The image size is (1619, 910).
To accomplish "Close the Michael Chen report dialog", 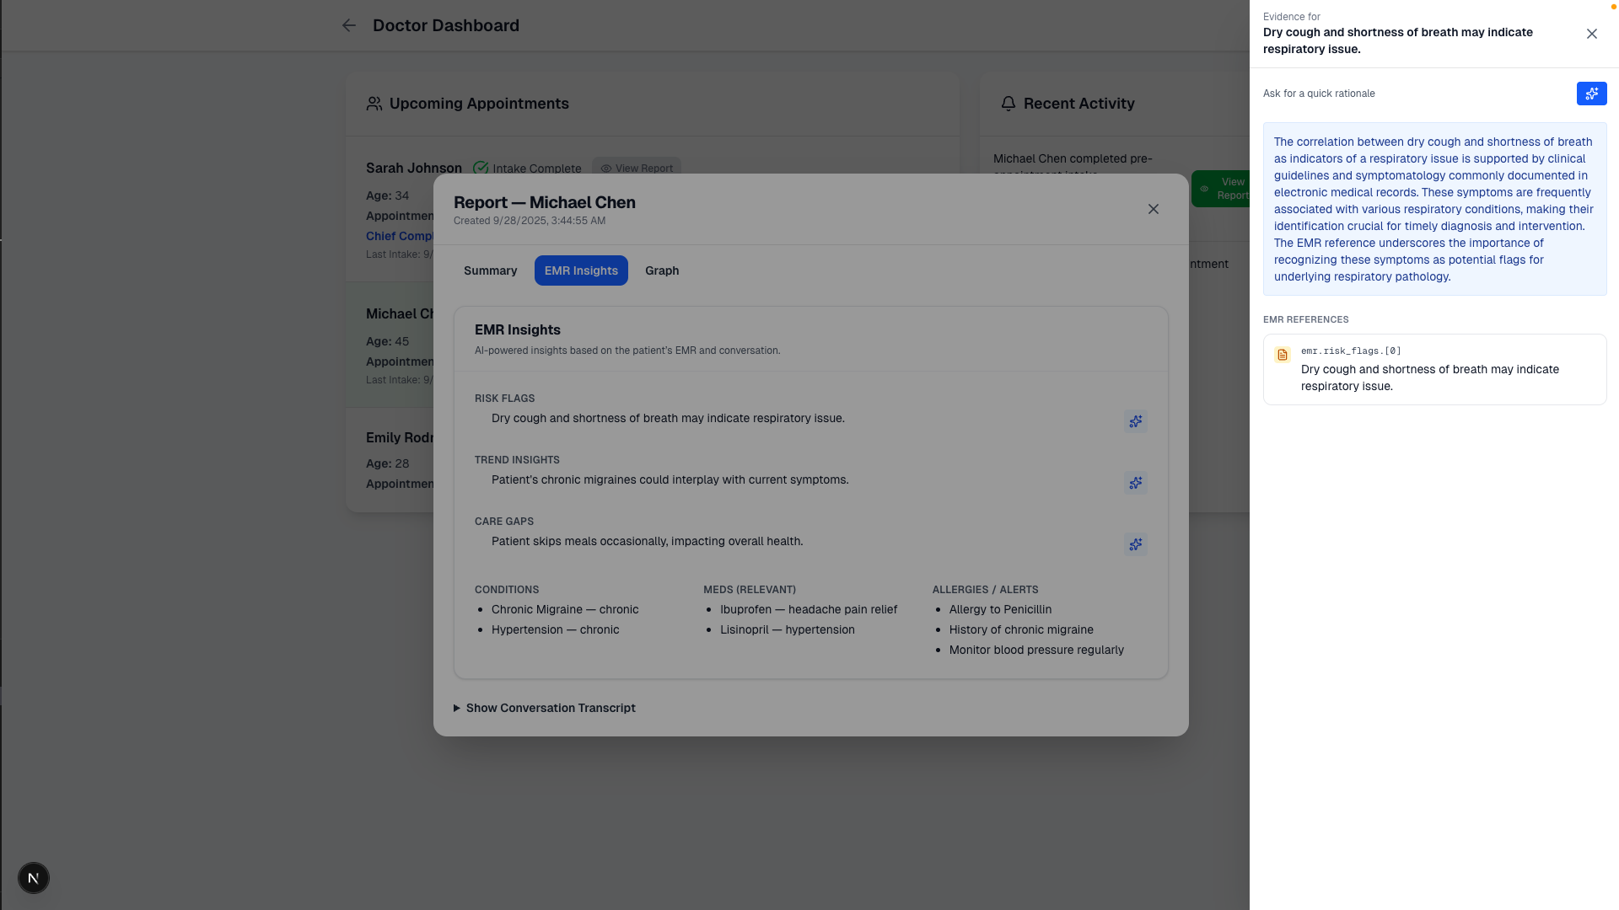I will pyautogui.click(x=1153, y=209).
